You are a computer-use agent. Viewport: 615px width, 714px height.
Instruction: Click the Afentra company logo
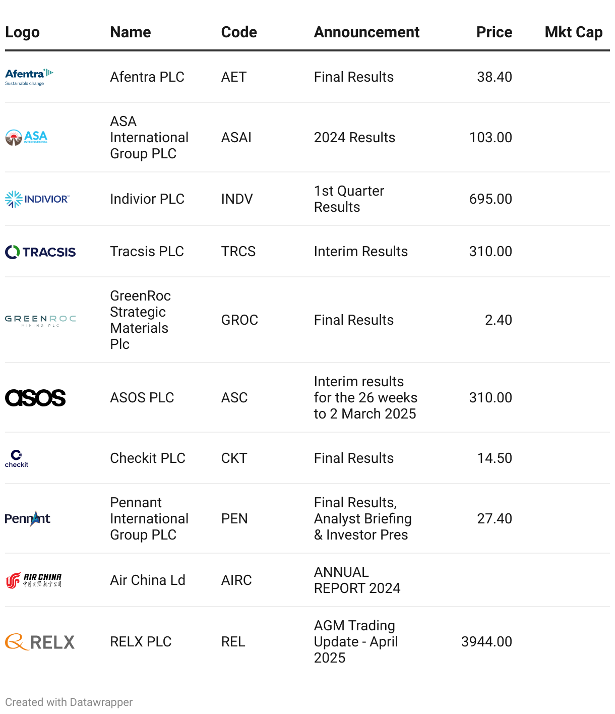coord(29,77)
